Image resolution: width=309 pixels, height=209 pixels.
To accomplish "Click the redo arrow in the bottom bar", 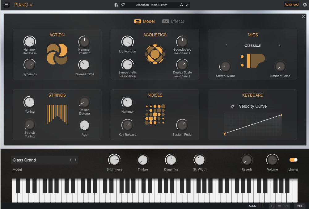I will click(x=286, y=206).
